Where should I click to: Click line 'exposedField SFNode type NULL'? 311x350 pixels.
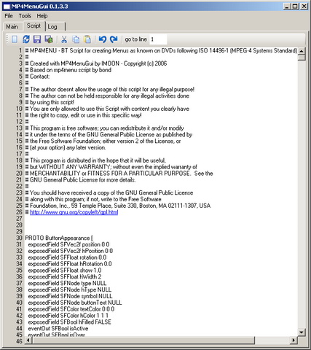click(67, 283)
